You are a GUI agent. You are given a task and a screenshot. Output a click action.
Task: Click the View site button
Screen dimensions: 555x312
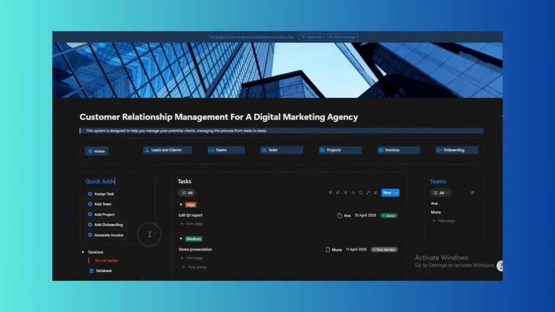(311, 37)
